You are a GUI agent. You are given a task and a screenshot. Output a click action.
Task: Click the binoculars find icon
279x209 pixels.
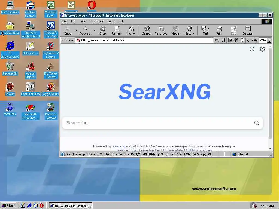point(236,40)
